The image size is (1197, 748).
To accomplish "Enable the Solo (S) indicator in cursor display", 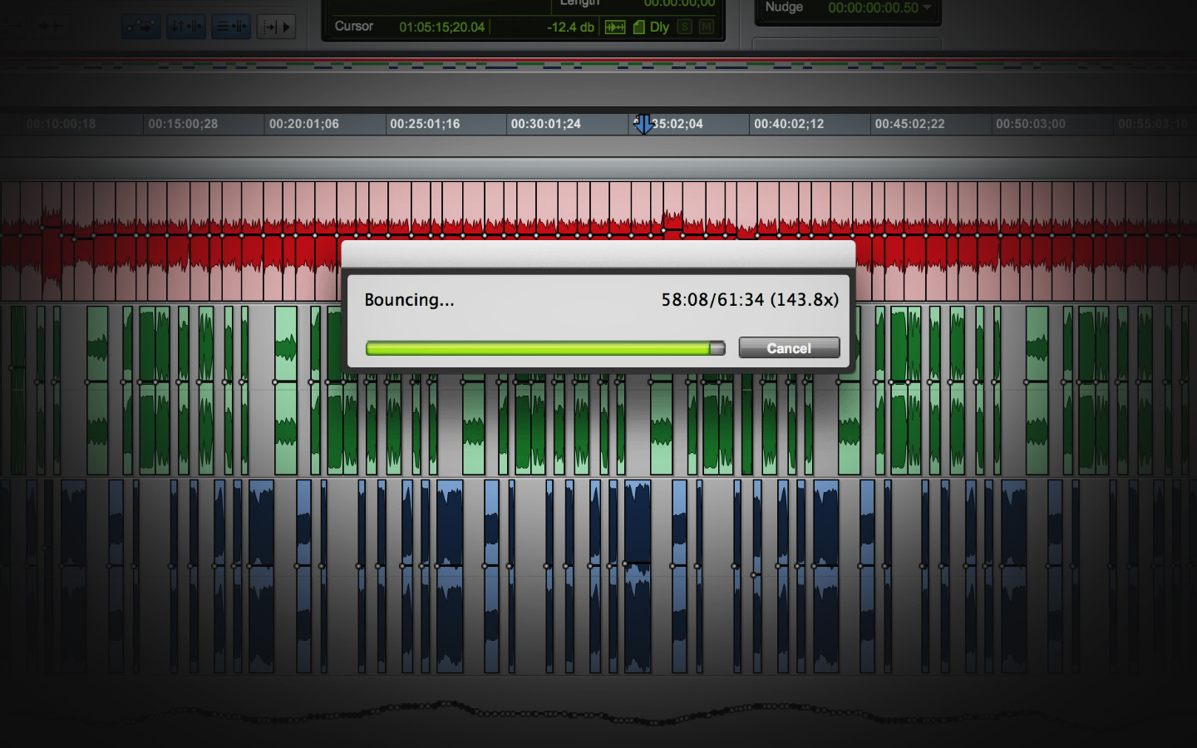I will tap(684, 27).
